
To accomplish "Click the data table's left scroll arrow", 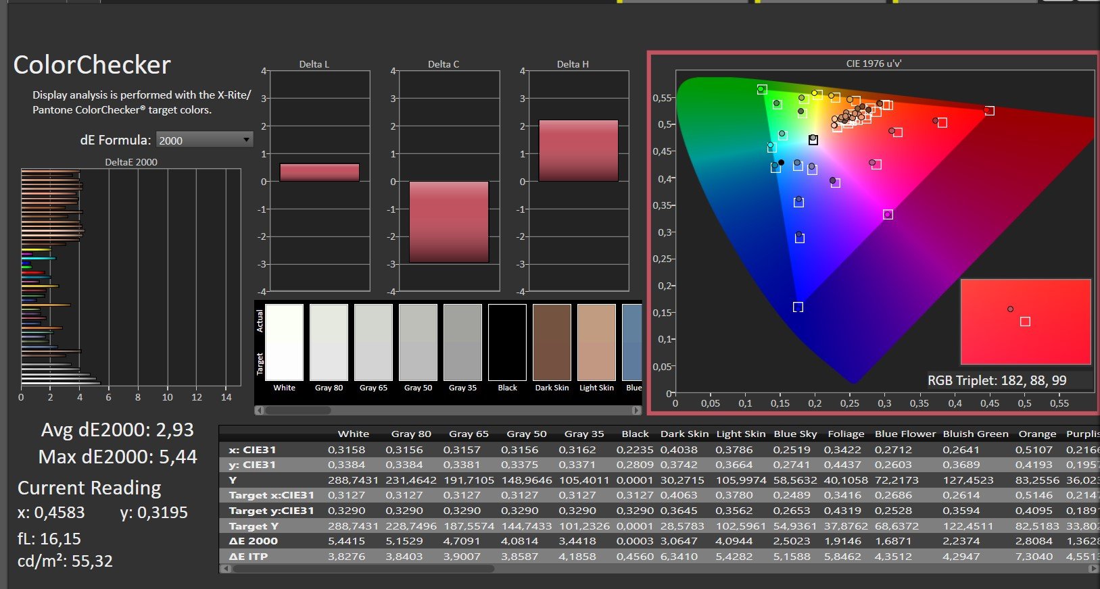I will pyautogui.click(x=225, y=569).
